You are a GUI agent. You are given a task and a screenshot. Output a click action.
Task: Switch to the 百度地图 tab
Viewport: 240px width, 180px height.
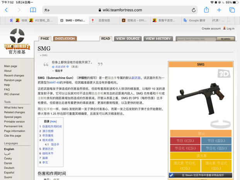(x=104, y=20)
